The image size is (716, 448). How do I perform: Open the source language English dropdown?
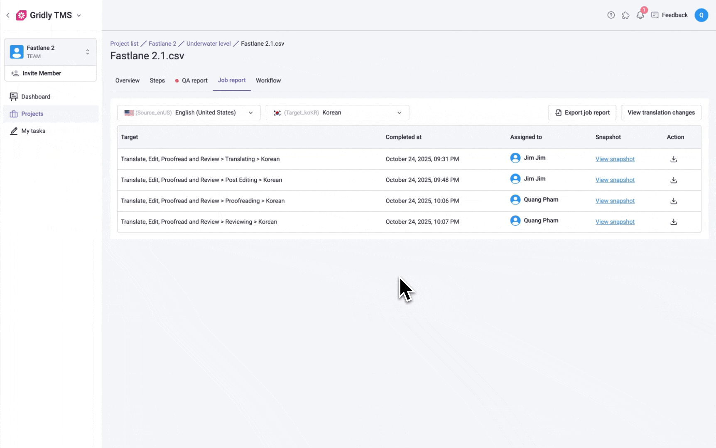189,113
